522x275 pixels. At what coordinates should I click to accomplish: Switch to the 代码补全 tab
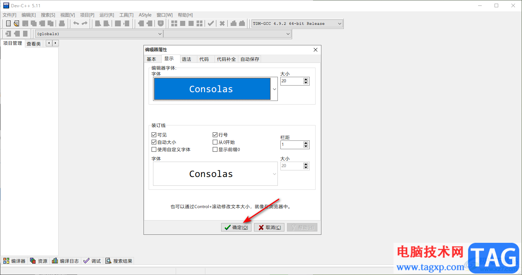click(x=226, y=59)
